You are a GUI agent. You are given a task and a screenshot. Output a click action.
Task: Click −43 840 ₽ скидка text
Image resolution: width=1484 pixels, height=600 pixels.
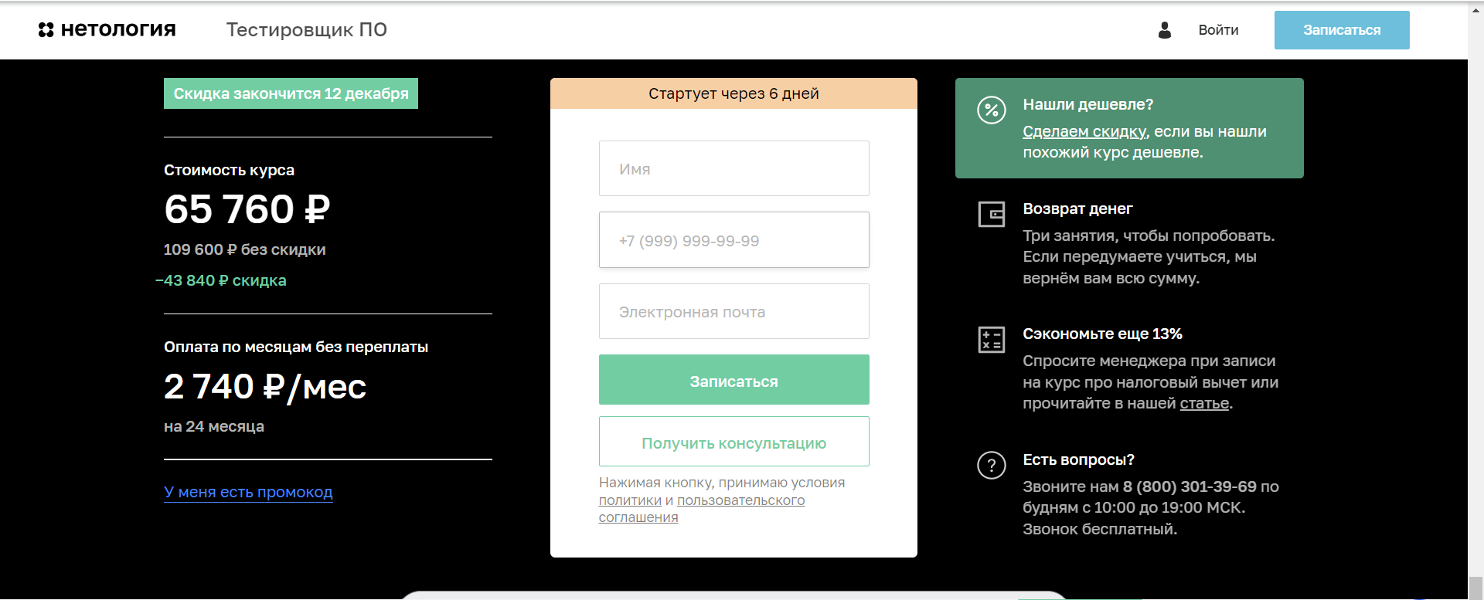[220, 280]
